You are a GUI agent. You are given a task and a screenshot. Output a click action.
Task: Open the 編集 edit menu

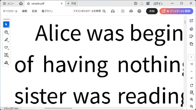tap(24, 11)
